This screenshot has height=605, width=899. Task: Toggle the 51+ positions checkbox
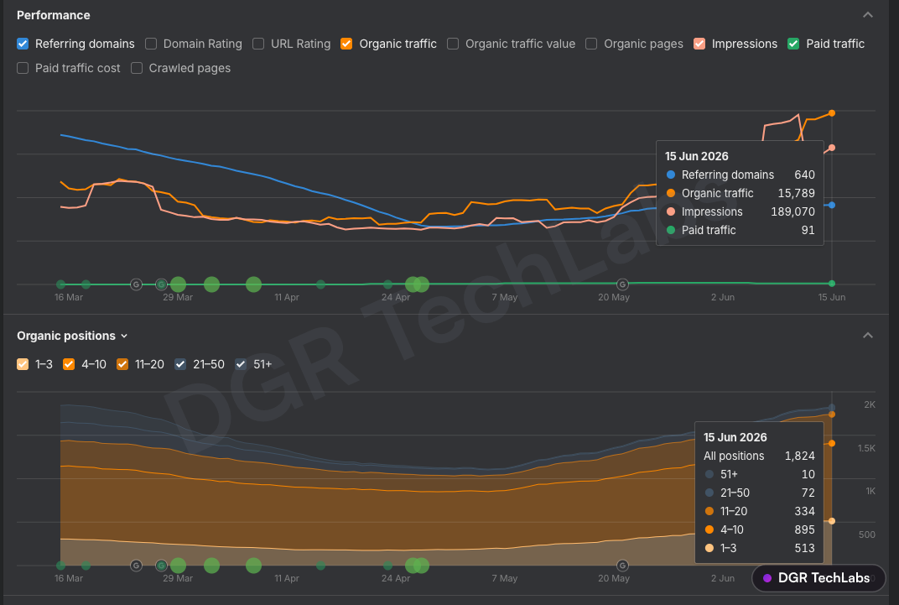tap(241, 364)
